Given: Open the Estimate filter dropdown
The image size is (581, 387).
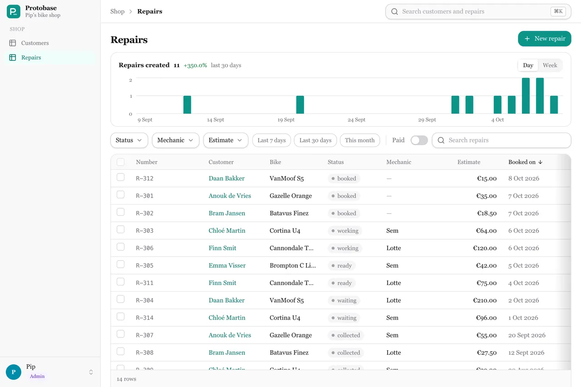Looking at the screenshot, I should pos(226,140).
